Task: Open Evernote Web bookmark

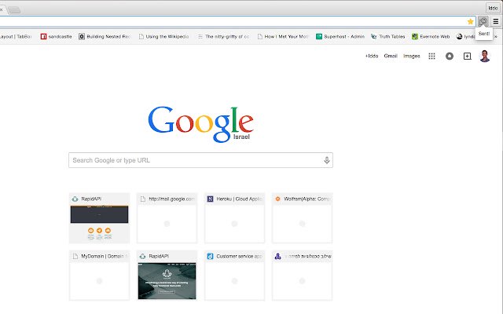Action: (x=431, y=37)
